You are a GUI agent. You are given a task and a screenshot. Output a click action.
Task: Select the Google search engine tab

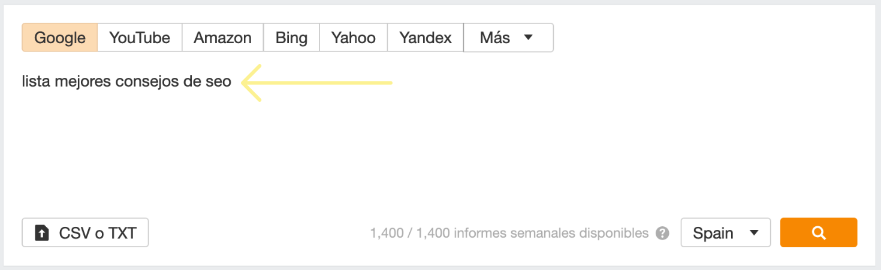coord(59,38)
